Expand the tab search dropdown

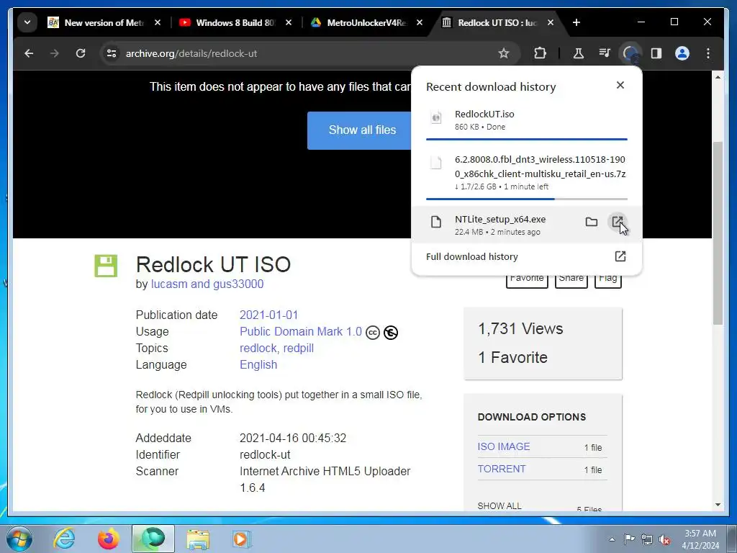[27, 22]
